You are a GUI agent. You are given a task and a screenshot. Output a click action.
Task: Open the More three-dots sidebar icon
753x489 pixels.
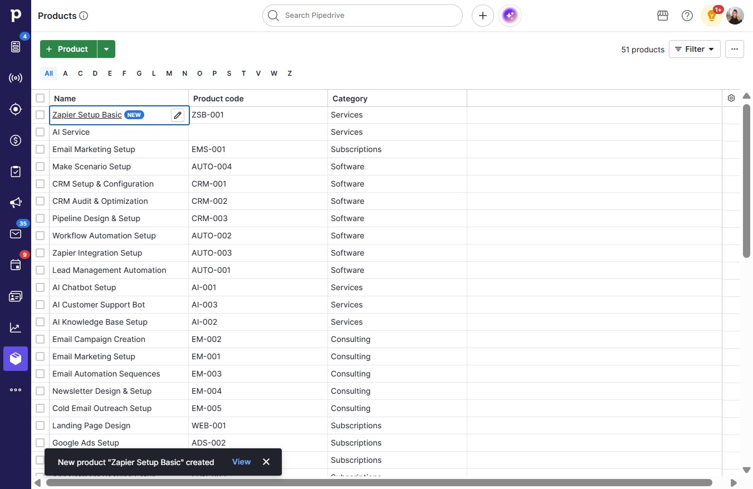(x=16, y=390)
